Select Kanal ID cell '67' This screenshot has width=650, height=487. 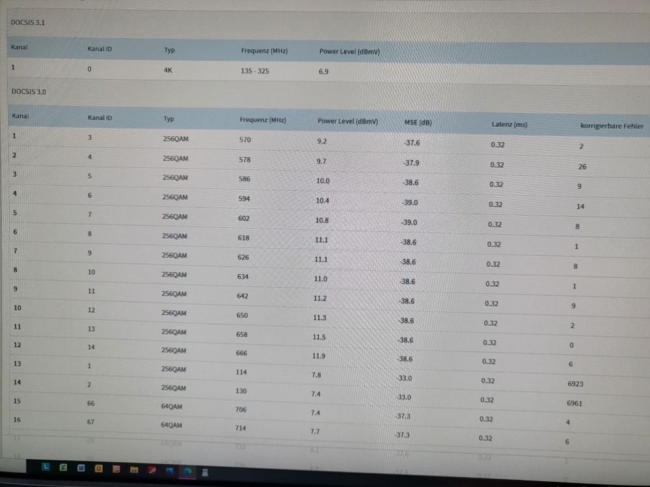pos(90,421)
